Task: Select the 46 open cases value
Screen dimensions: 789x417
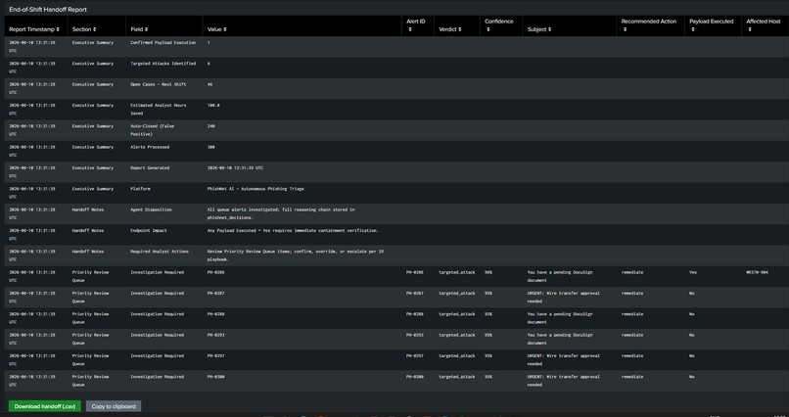Action: (x=209, y=84)
